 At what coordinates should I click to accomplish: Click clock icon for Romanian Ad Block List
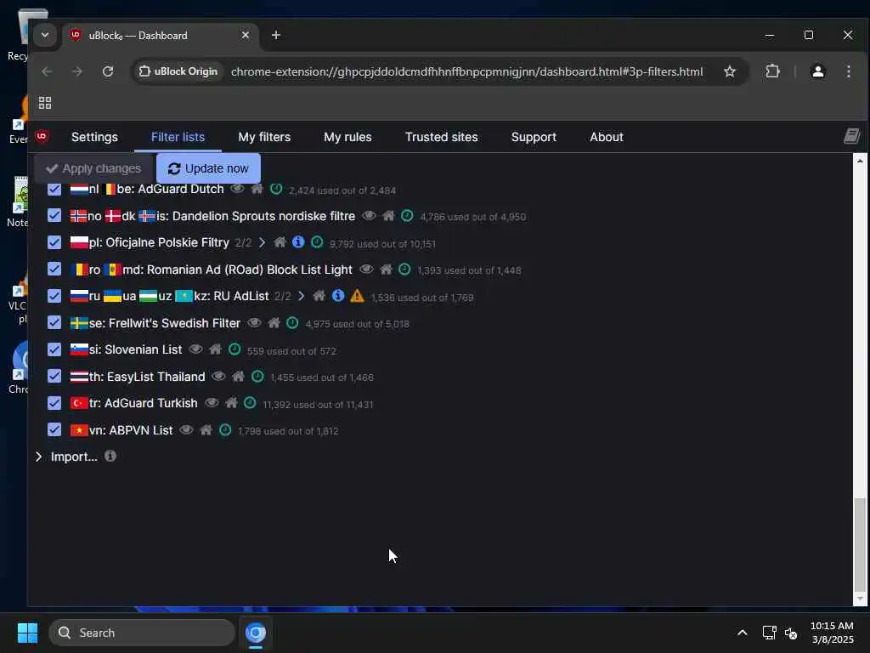click(404, 270)
